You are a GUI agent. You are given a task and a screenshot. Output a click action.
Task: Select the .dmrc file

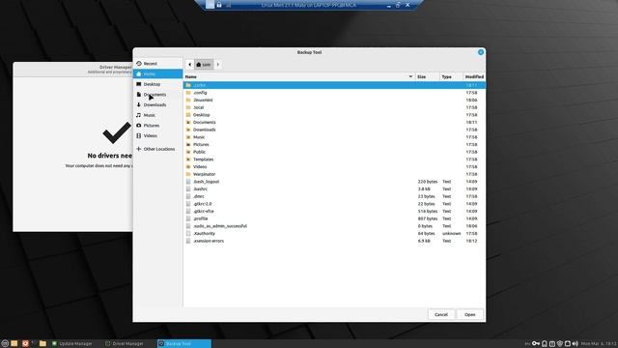(x=334, y=196)
